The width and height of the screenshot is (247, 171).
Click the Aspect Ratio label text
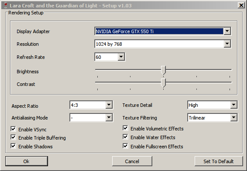pyautogui.click(x=25, y=106)
